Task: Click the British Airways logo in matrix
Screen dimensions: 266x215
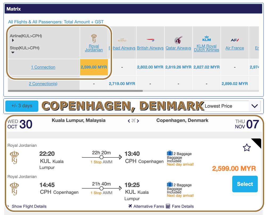Action: pyautogui.click(x=150, y=40)
